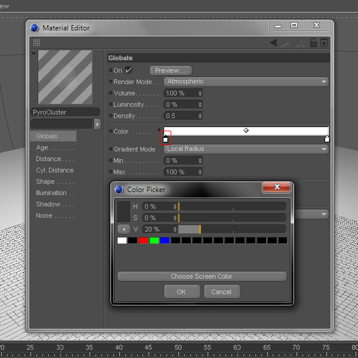Viewport: 358px width, 358px height.
Task: Open the Render Mode Atmospheric dropdown
Action: (246, 82)
